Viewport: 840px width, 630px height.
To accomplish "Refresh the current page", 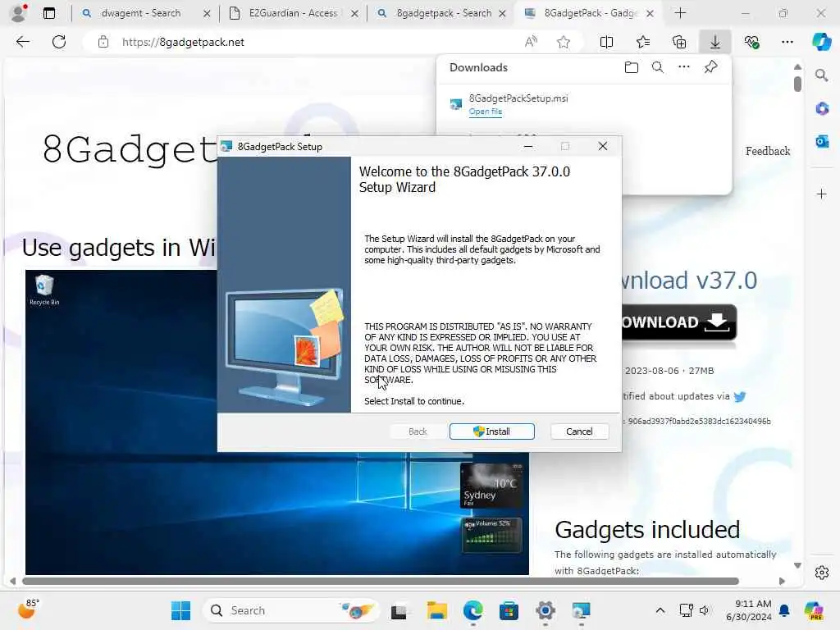I will pos(59,42).
